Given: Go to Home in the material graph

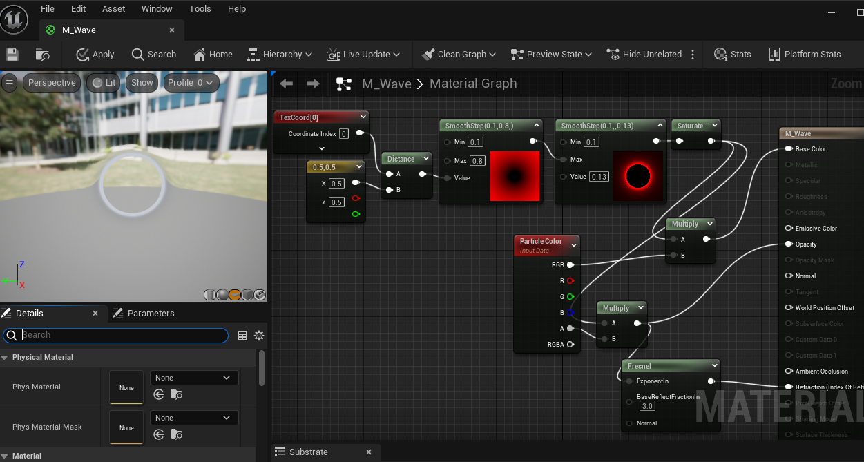Looking at the screenshot, I should click(213, 55).
